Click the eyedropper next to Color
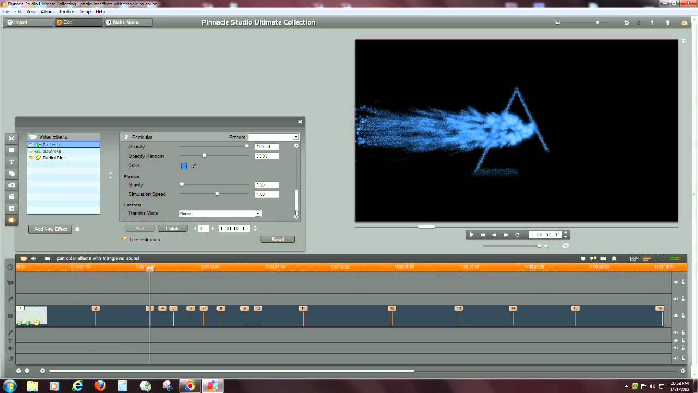Screen dimensions: 698x393 tap(194, 166)
